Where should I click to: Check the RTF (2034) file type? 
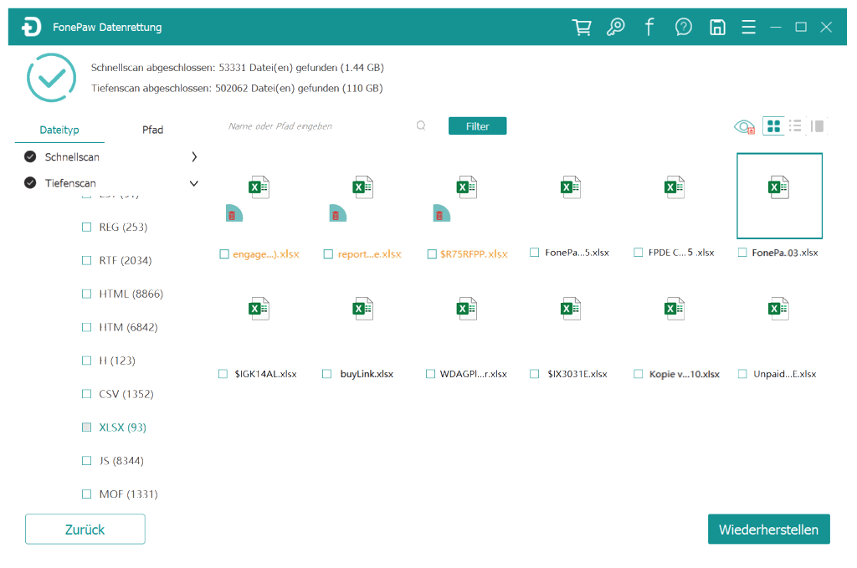point(86,260)
